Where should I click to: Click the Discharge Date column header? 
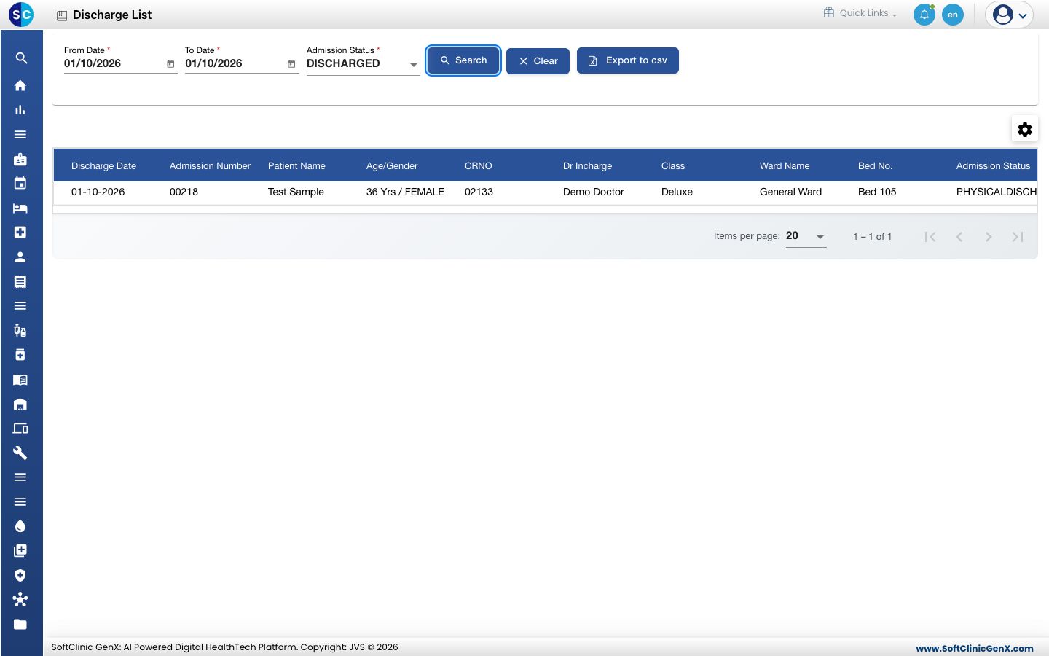click(x=103, y=166)
